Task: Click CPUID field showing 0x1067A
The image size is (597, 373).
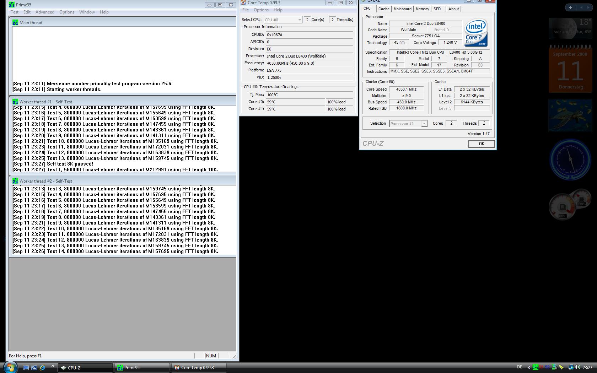Action: click(309, 35)
